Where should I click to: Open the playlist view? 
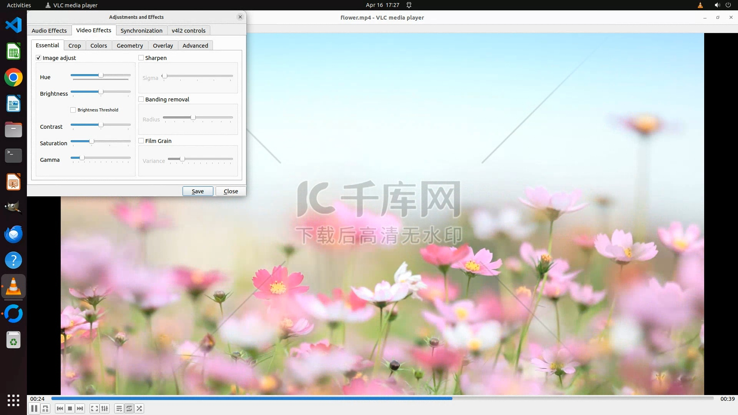tap(119, 408)
